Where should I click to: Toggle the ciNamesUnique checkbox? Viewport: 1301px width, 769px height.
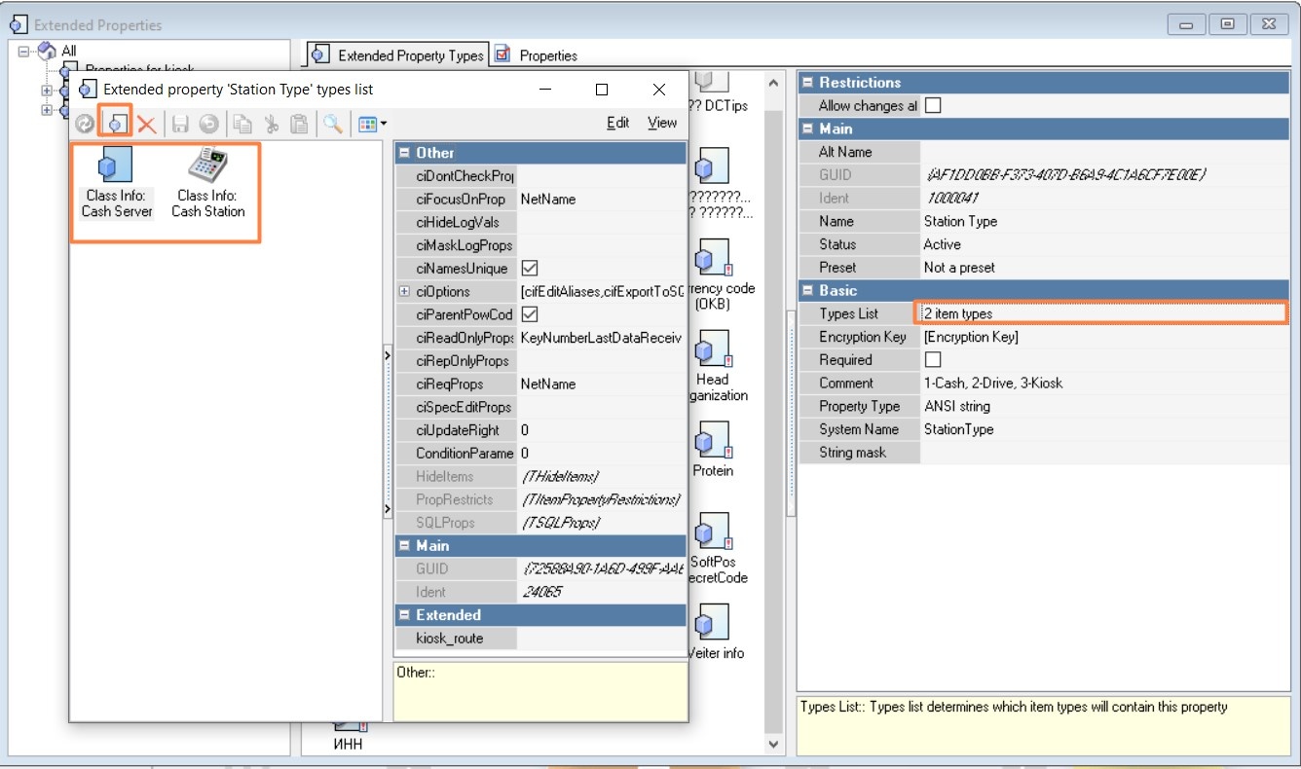530,269
